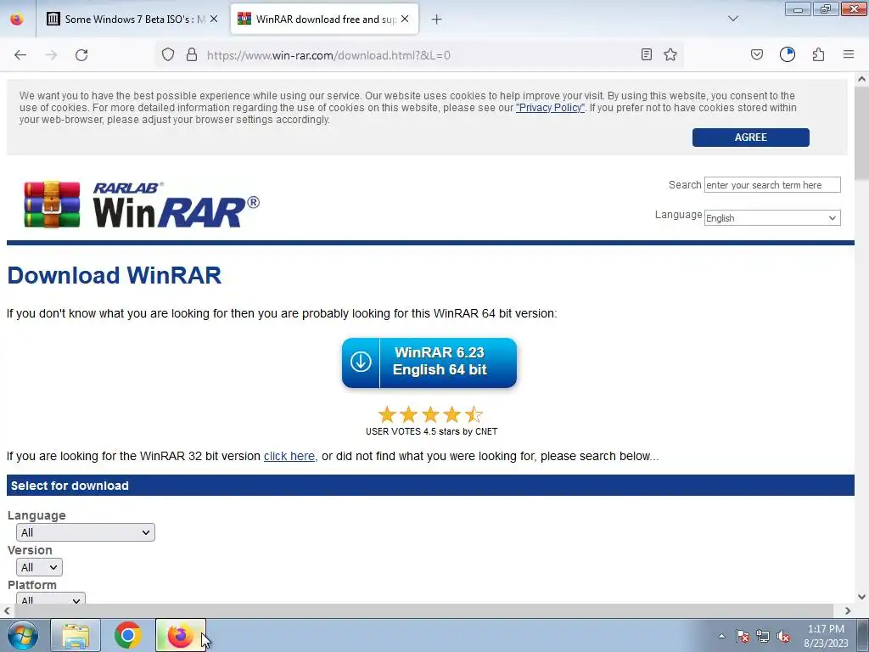Open Firefox application hamburger menu
869x652 pixels.
pyautogui.click(x=849, y=54)
